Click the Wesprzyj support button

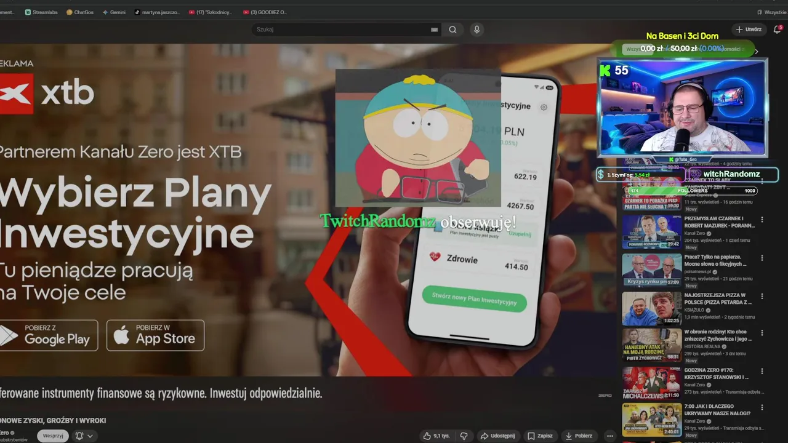[53, 436]
